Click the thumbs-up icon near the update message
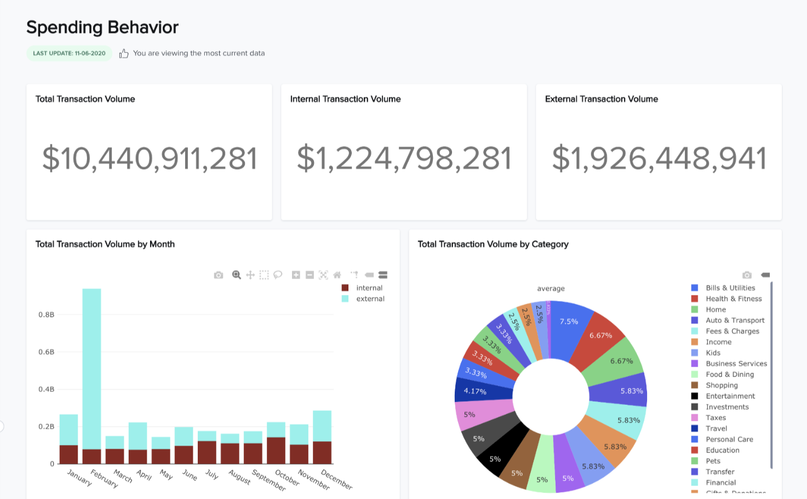807x499 pixels. coord(123,53)
